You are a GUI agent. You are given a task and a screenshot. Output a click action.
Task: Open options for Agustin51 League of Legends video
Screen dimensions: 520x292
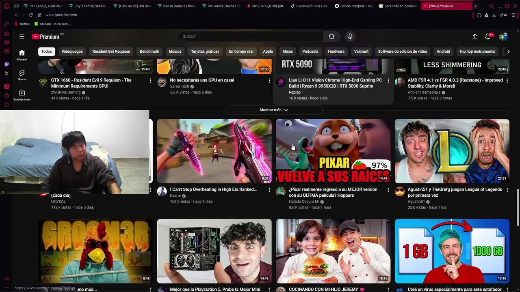point(507,190)
